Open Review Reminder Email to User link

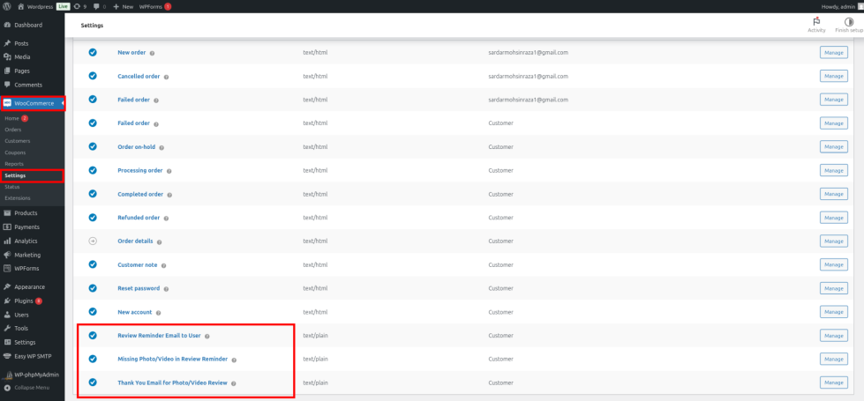[x=159, y=335]
